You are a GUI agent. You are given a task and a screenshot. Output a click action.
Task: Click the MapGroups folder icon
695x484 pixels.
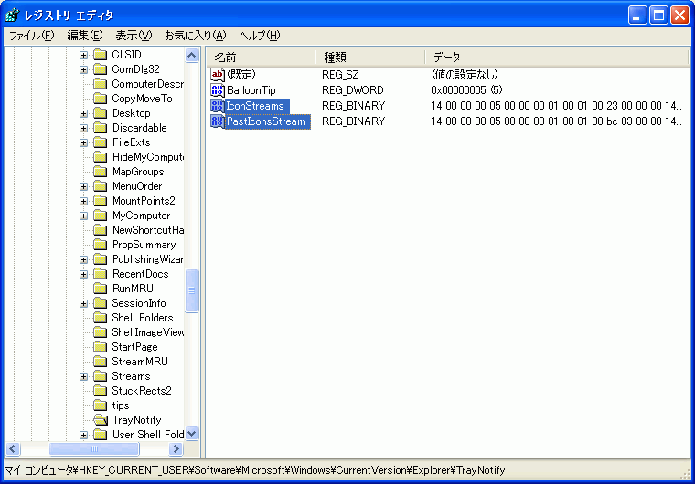pos(101,172)
